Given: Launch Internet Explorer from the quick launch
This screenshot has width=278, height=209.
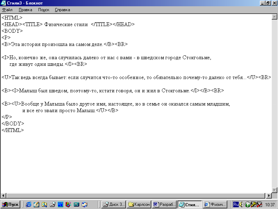Looking at the screenshot, I should click(x=28, y=204).
